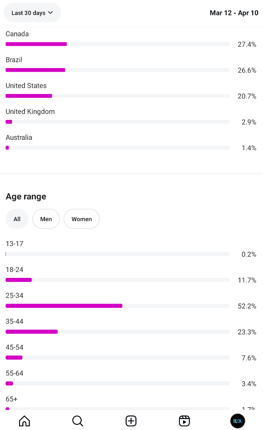263x430 pixels.
Task: Click the chevron beside Last 30 days
Action: point(50,13)
